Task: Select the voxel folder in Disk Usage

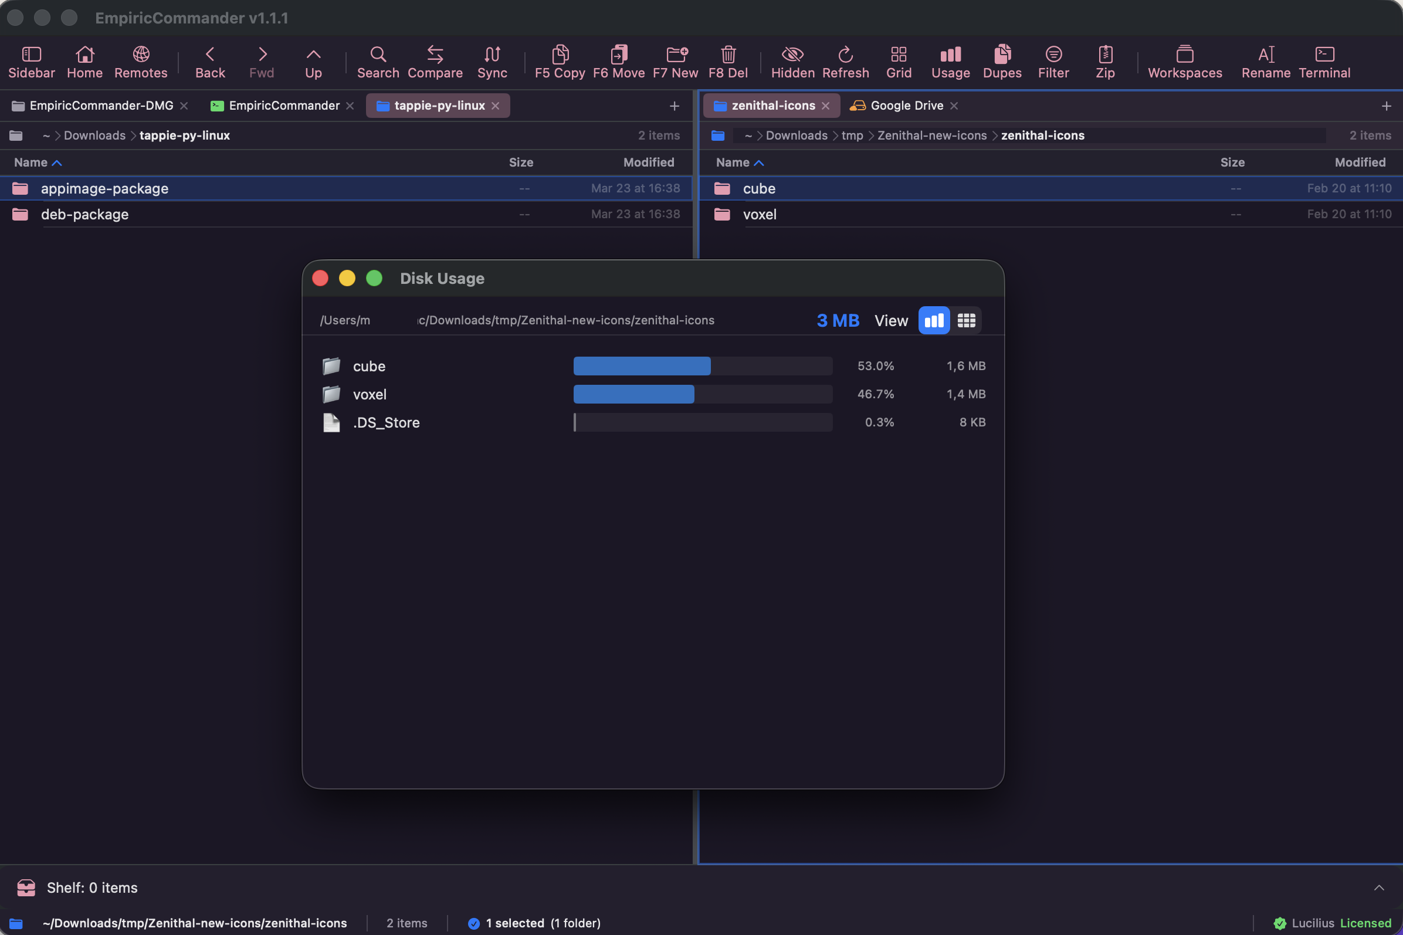Action: coord(370,394)
